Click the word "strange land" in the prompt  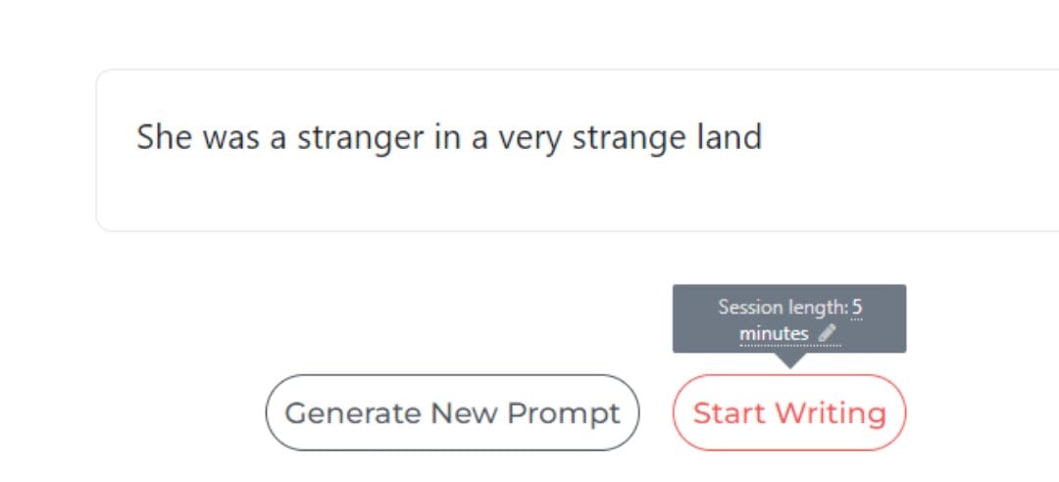[668, 137]
